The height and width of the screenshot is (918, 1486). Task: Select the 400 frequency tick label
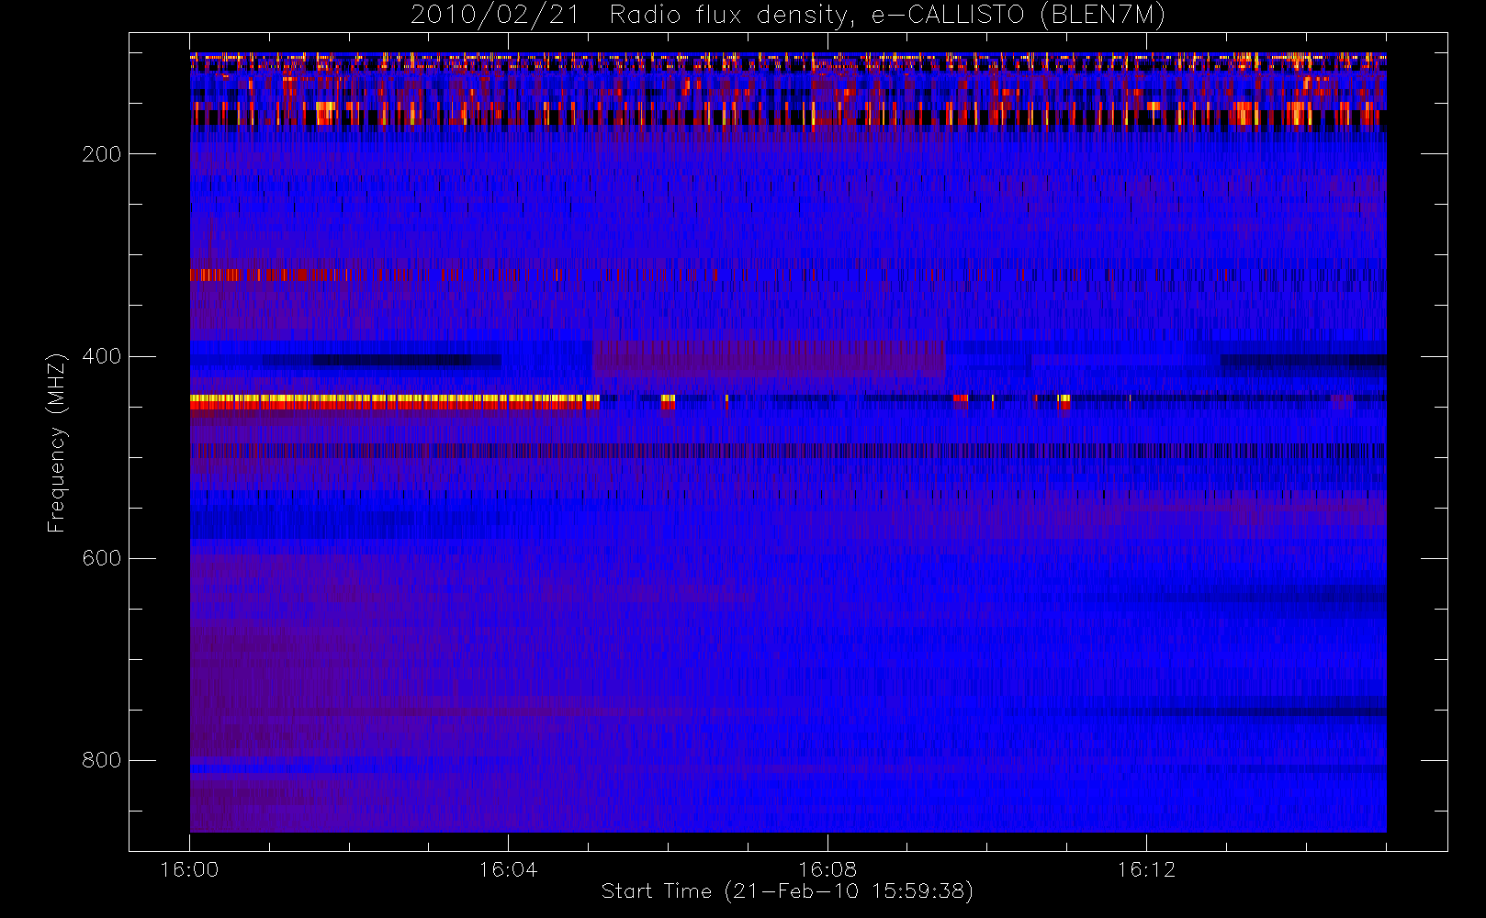pyautogui.click(x=102, y=356)
